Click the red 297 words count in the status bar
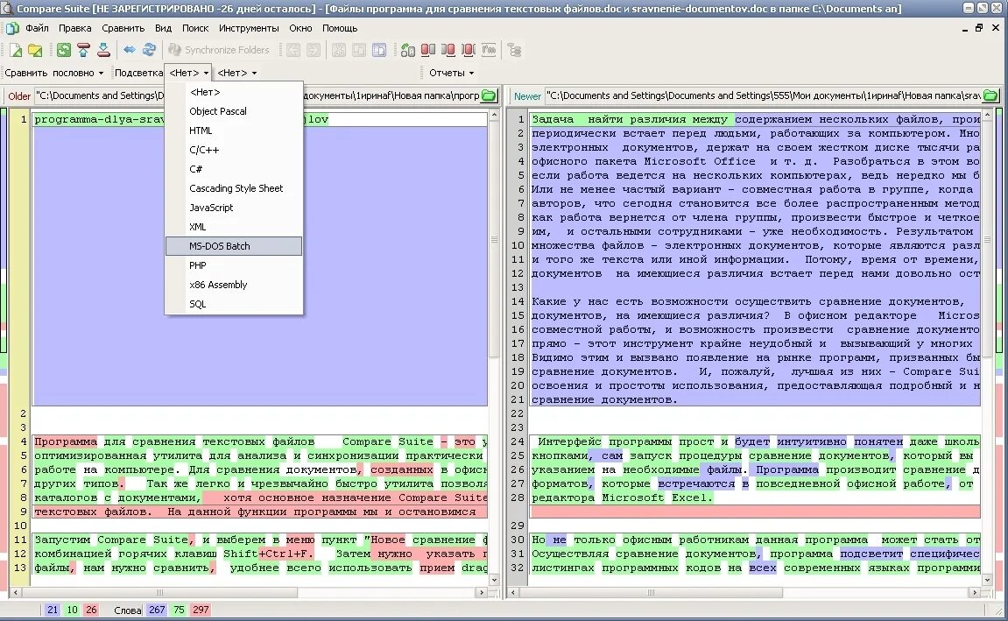Image resolution: width=1008 pixels, height=621 pixels. (201, 610)
